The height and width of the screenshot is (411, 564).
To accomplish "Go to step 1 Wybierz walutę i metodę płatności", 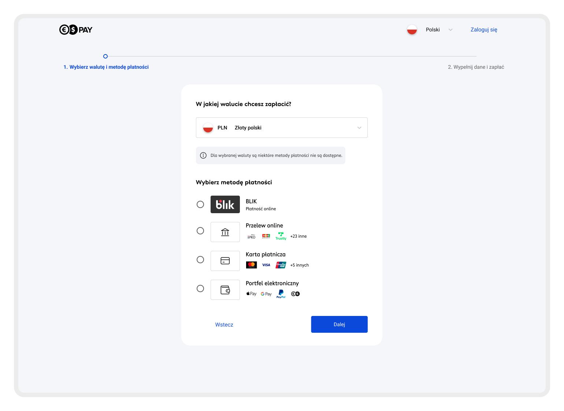I will pyautogui.click(x=106, y=67).
